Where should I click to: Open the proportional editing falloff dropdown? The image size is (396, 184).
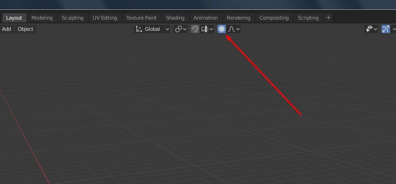tap(234, 29)
